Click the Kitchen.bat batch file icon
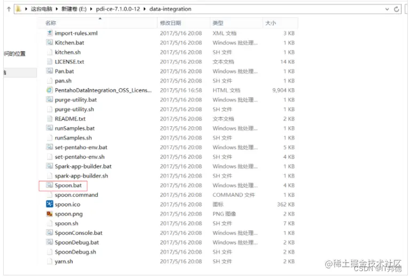This screenshot has height=277, width=410. click(49, 42)
